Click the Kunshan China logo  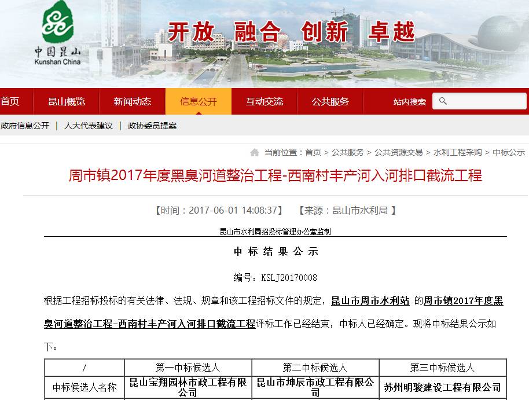(58, 33)
